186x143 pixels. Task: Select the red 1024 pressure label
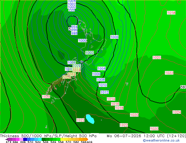point(177,112)
